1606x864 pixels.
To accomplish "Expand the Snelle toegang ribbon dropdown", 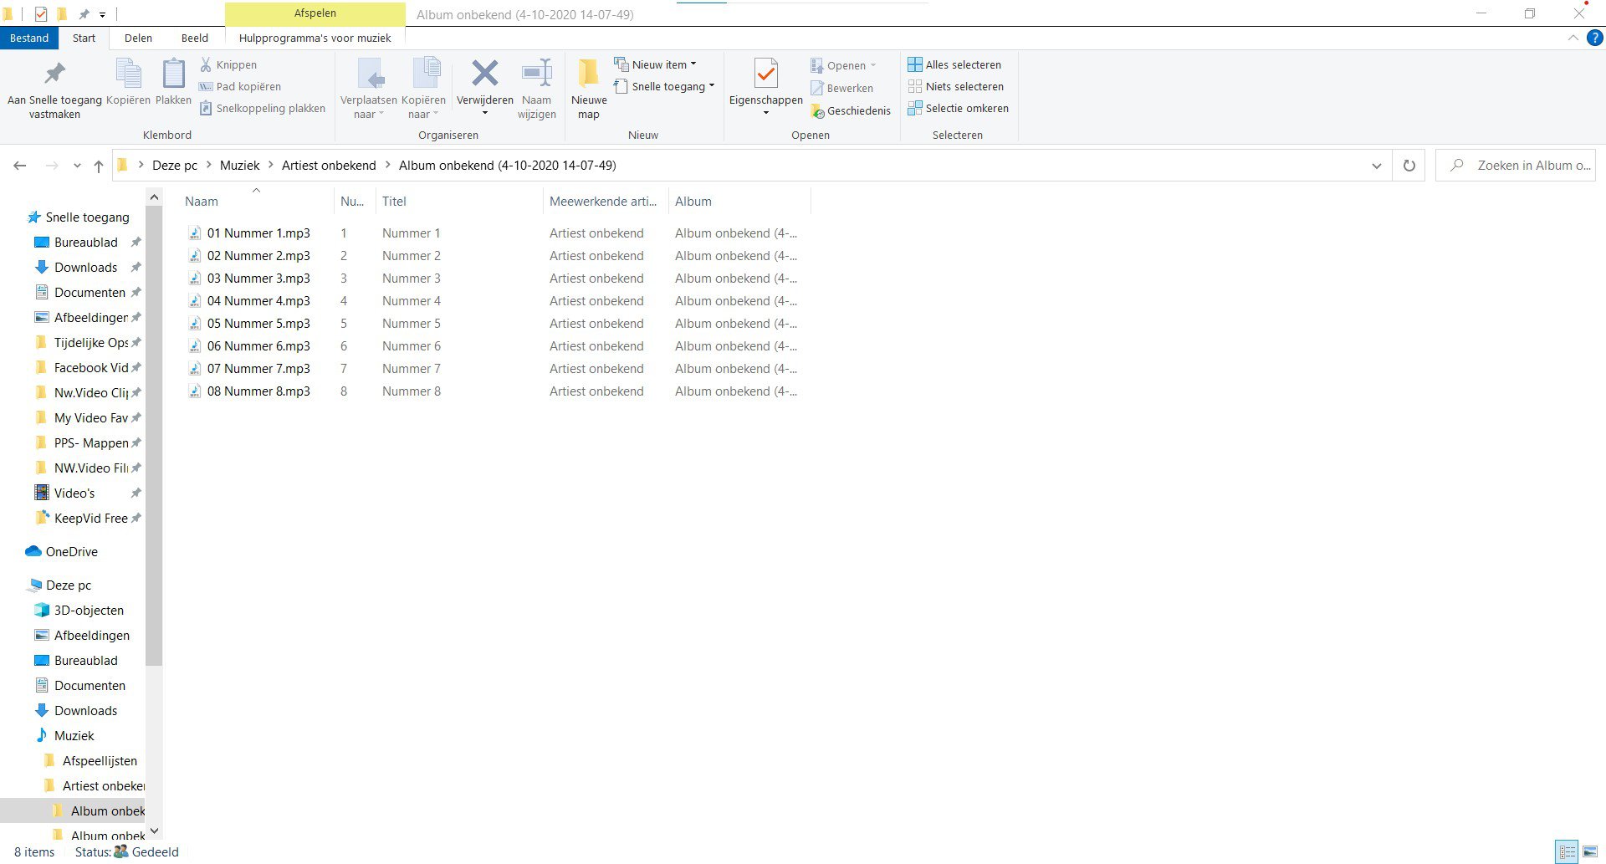I will (663, 86).
